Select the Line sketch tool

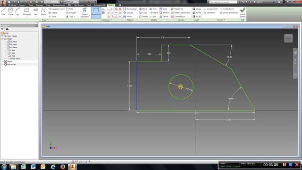(x=3, y=11)
